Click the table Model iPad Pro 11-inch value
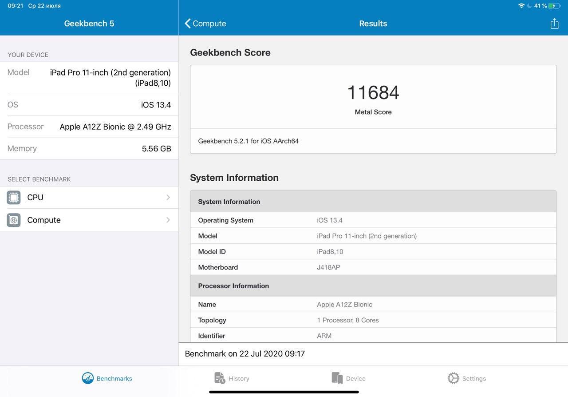The height and width of the screenshot is (397, 568). (367, 236)
